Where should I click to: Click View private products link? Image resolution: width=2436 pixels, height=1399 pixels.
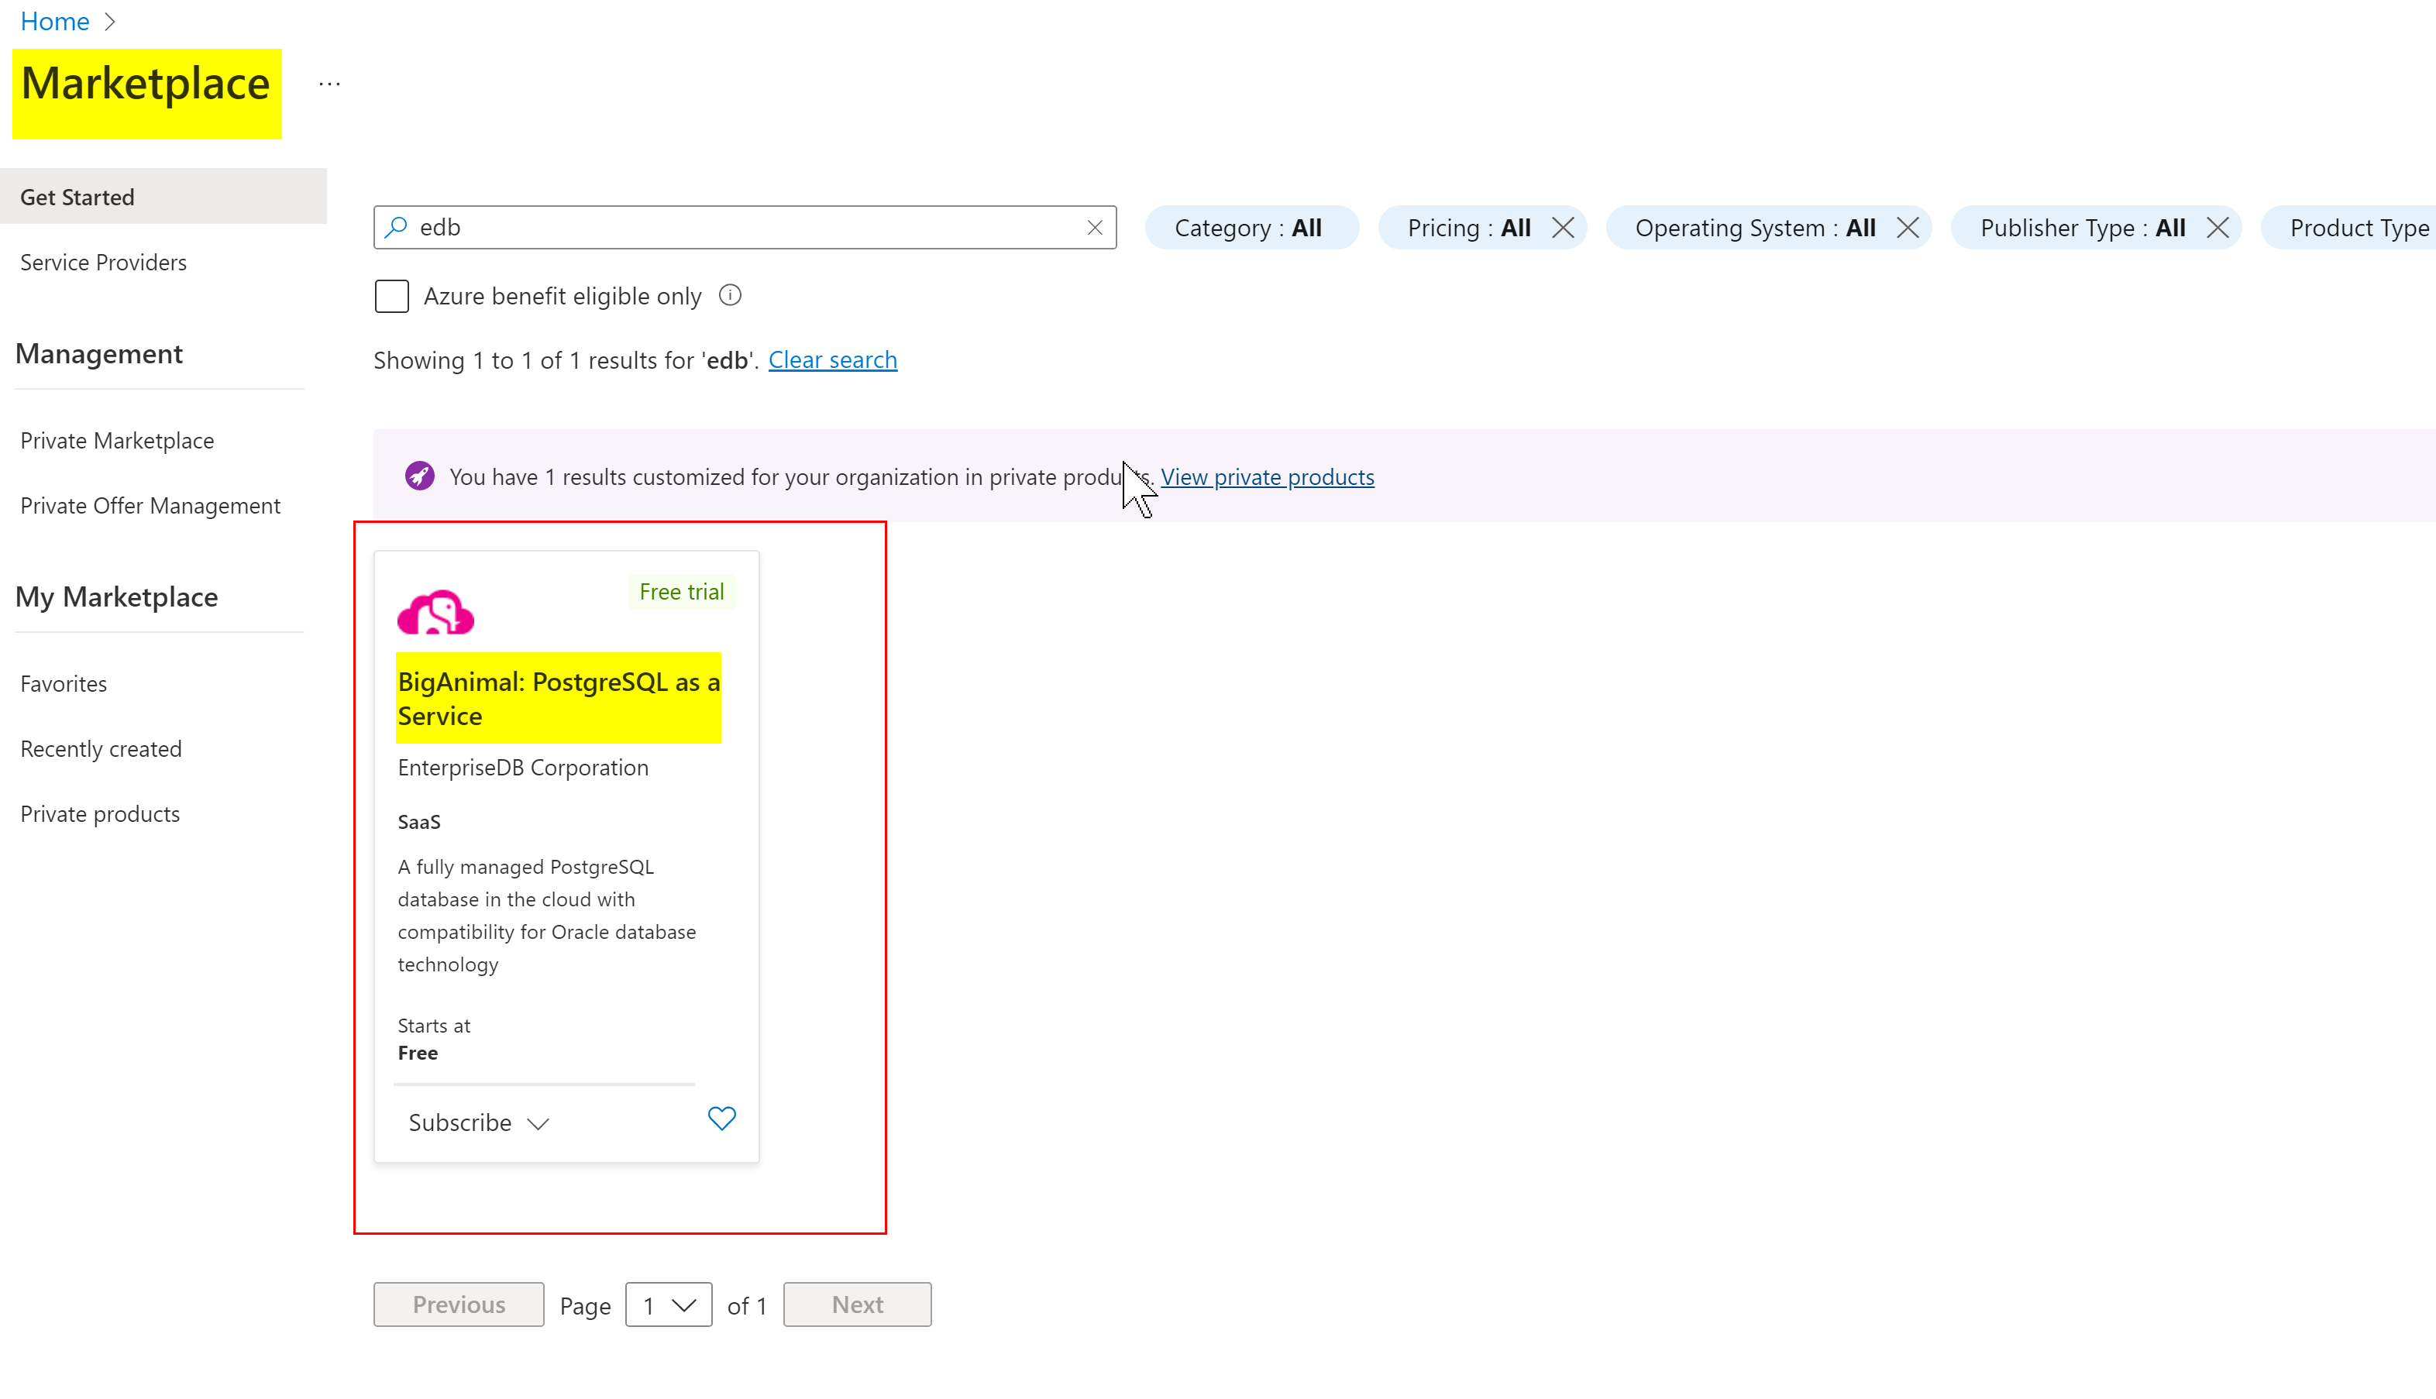click(1268, 476)
